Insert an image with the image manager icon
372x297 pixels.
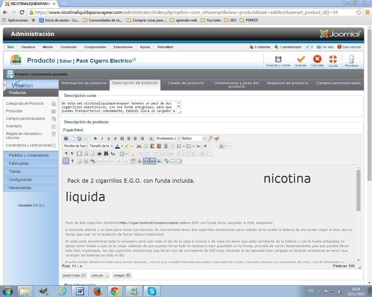click(x=159, y=161)
